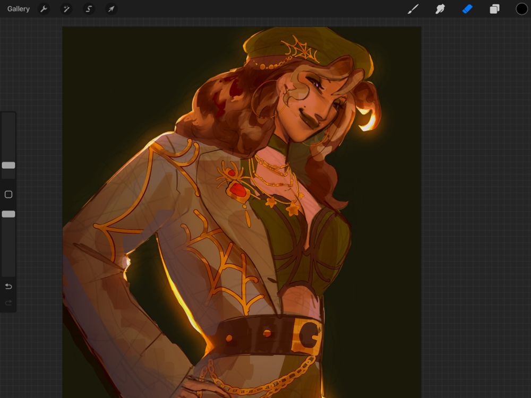Click the brush opacity slider handle
Image resolution: width=531 pixels, height=398 pixels.
pos(8,214)
